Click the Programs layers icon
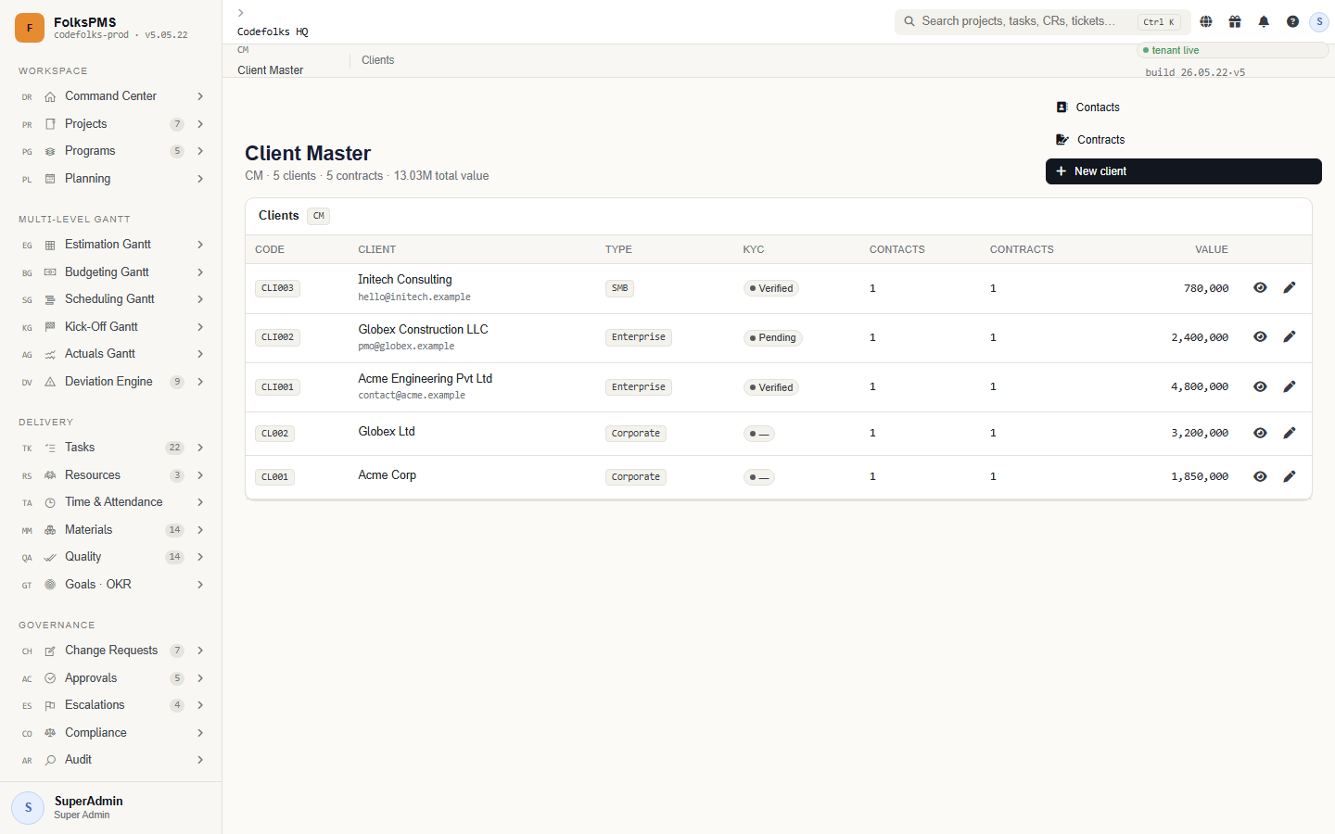The height and width of the screenshot is (834, 1335). [x=50, y=151]
